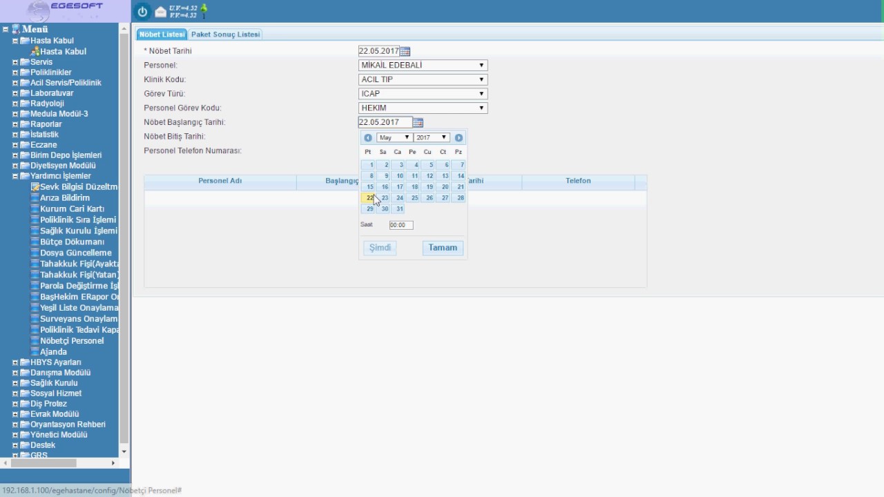Switch to Paket Sonuç Listesi tab

click(x=225, y=34)
